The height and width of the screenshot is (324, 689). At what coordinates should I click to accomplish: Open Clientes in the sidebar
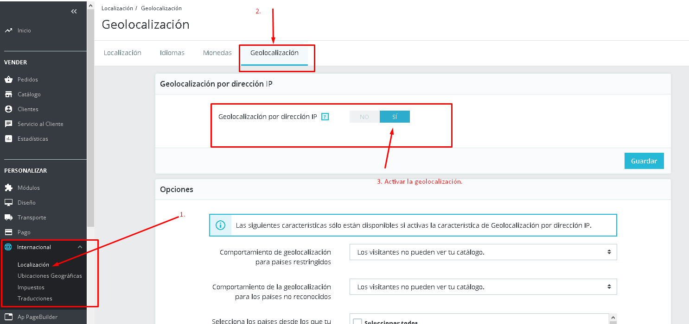pyautogui.click(x=28, y=109)
